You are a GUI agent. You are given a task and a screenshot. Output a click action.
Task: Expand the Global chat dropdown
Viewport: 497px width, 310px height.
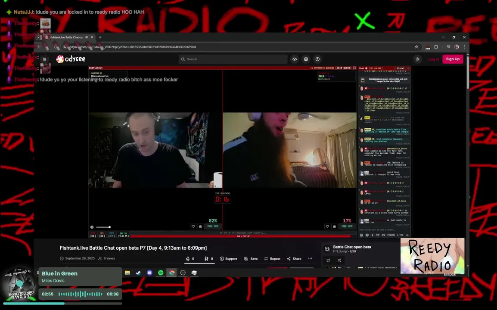(403, 68)
